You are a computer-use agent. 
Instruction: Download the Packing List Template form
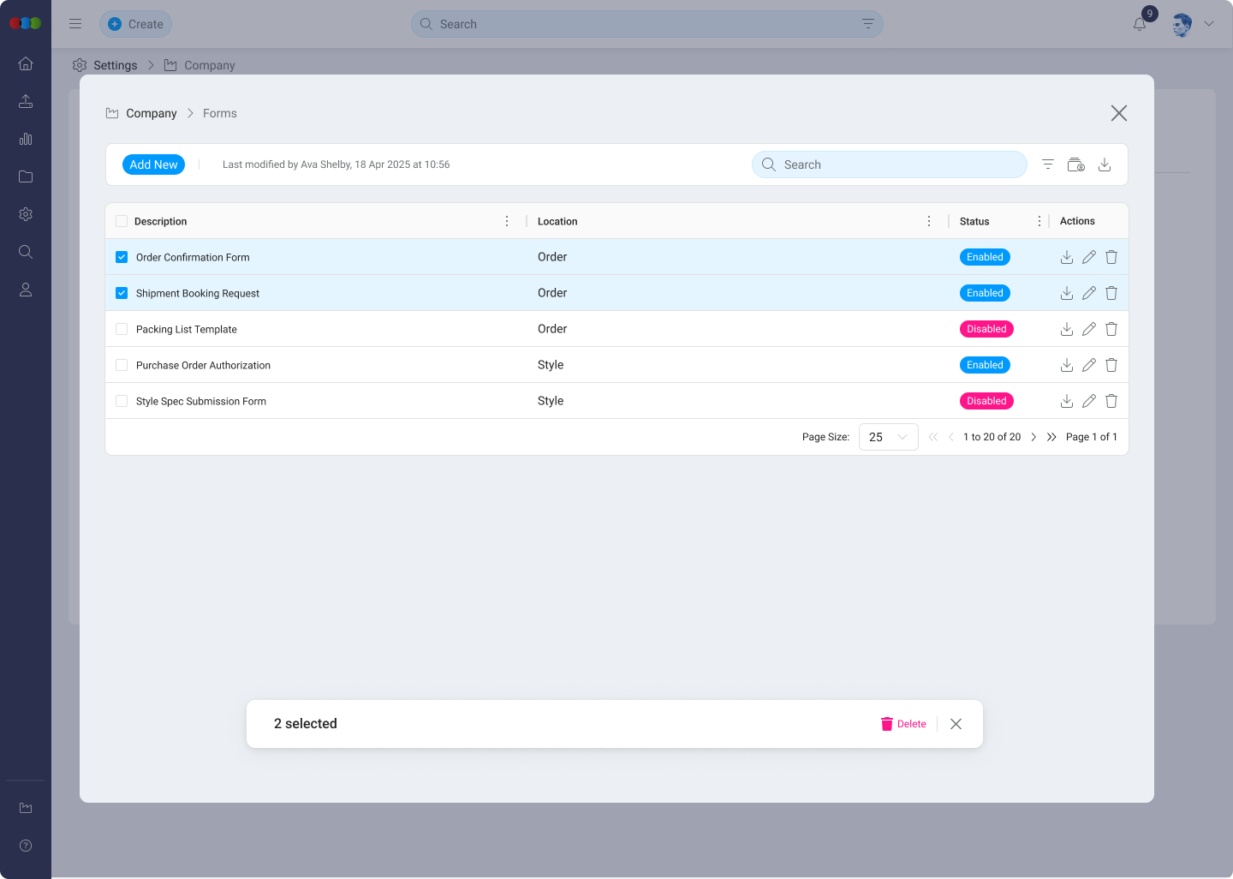click(1066, 328)
